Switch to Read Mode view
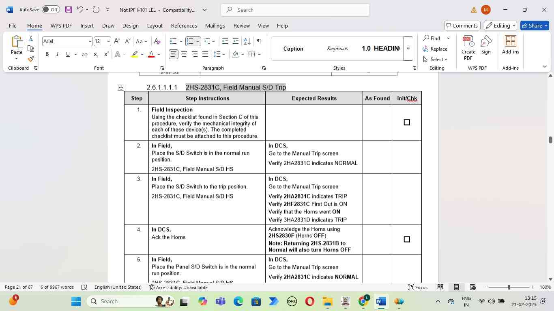This screenshot has height=311, width=554. point(440,287)
